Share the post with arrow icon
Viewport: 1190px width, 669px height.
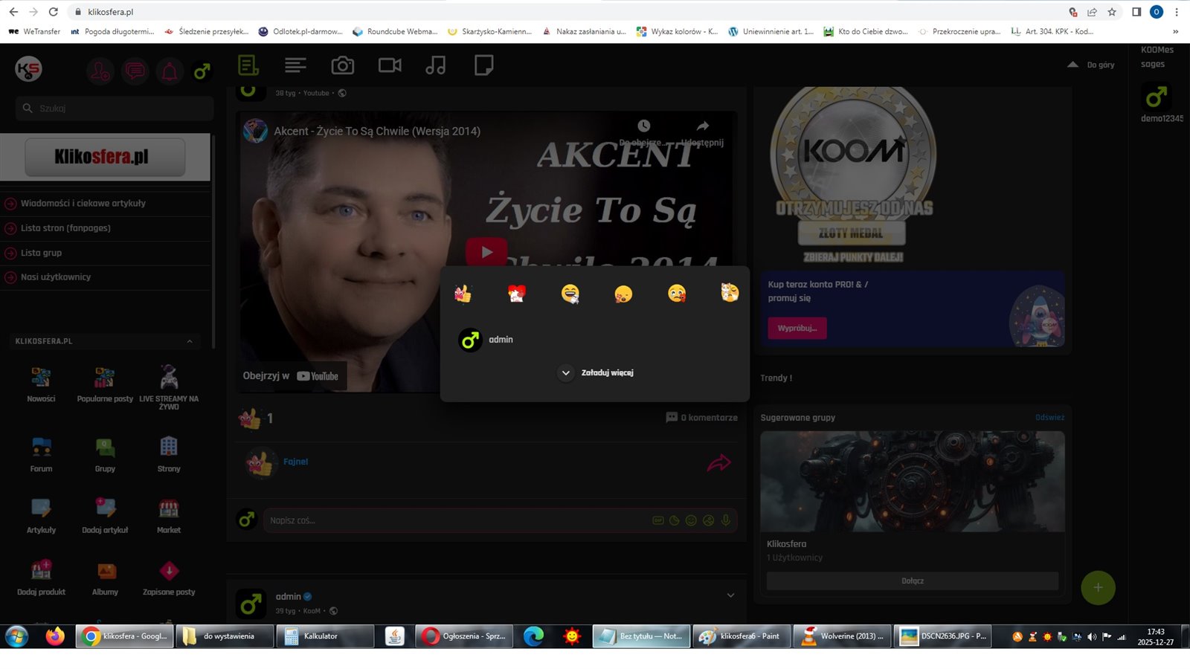click(718, 463)
